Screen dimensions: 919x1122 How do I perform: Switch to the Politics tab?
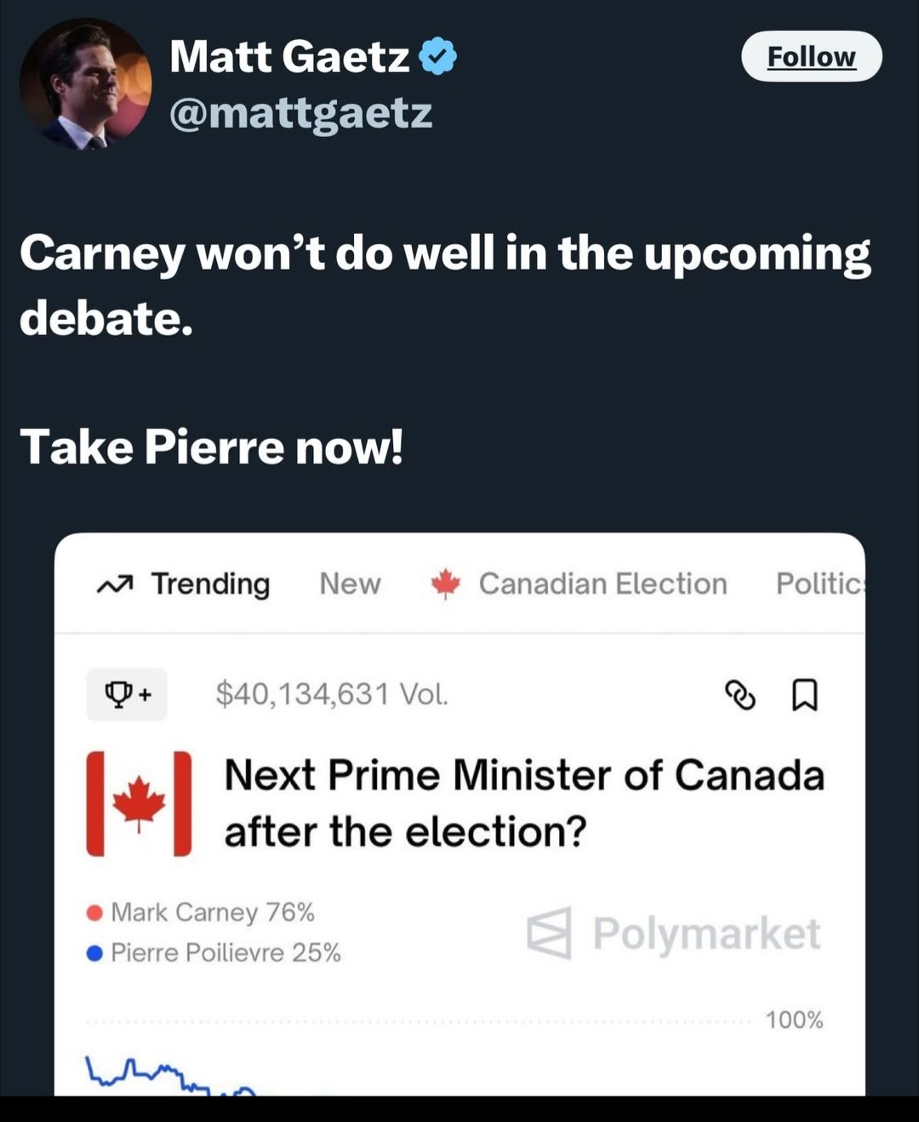tap(819, 584)
